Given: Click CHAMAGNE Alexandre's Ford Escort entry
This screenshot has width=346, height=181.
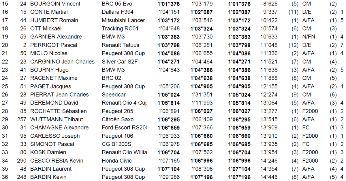Looking at the screenshot, I should point(124,128).
